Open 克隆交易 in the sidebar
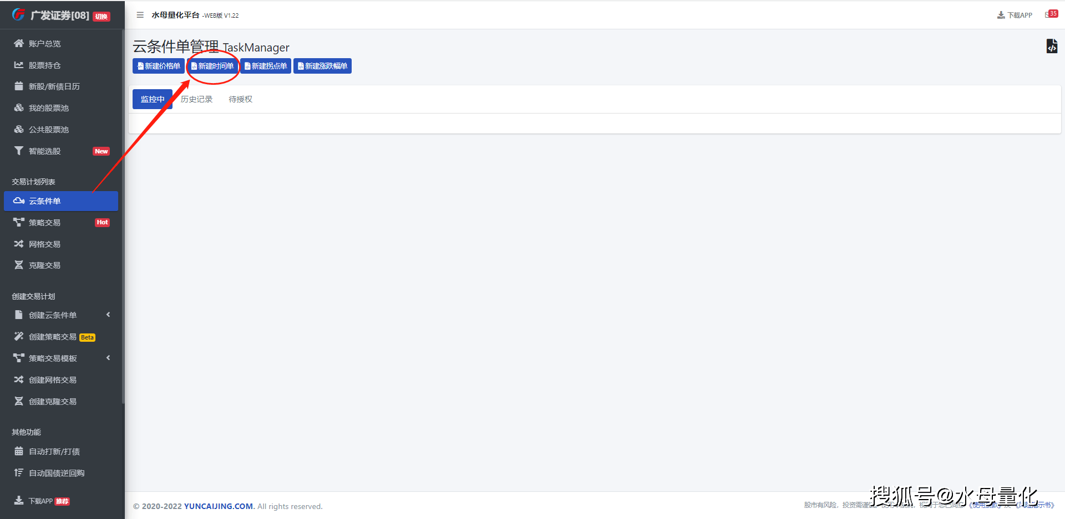This screenshot has height=519, width=1065. pyautogui.click(x=44, y=265)
